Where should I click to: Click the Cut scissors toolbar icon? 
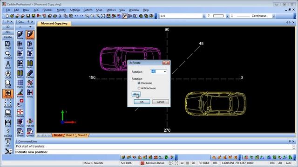(x=60, y=16)
